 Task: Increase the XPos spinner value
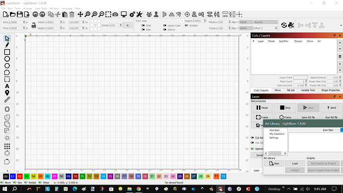pyautogui.click(x=24, y=21)
